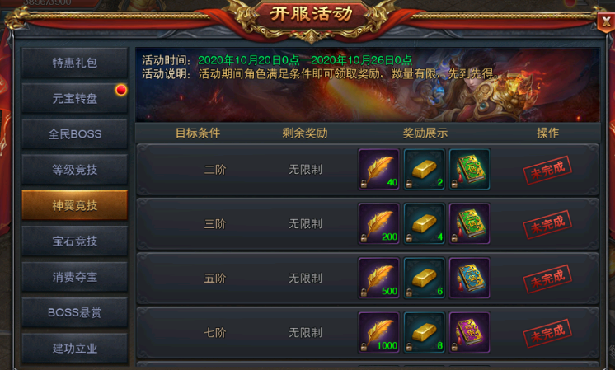Click the gold ingot reward in 二阶 row
This screenshot has width=615, height=370.
click(x=424, y=169)
